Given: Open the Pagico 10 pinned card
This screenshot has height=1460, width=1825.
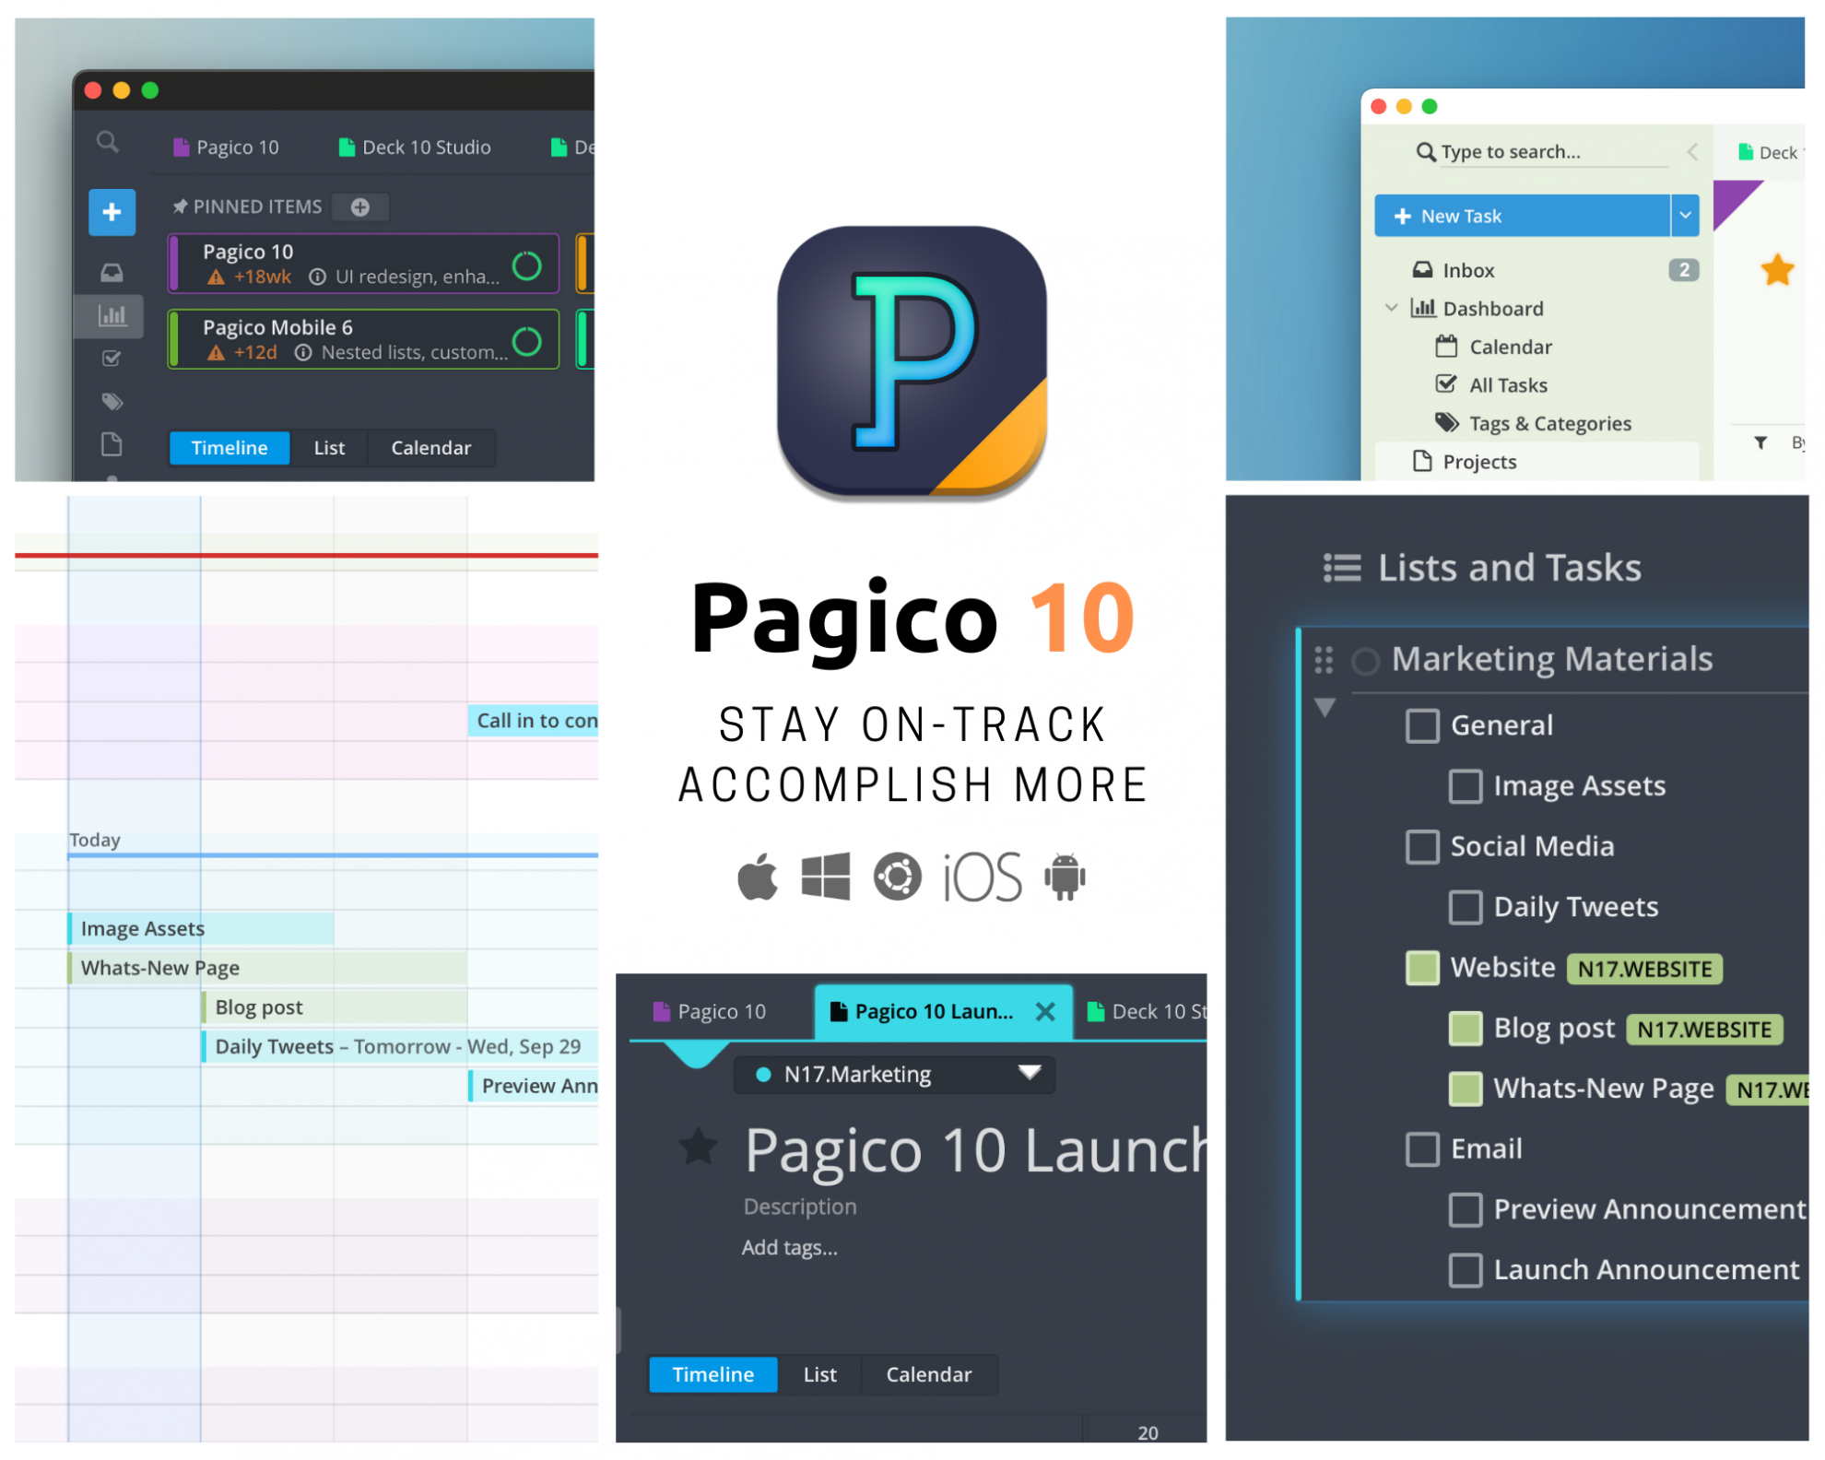Looking at the screenshot, I should point(363,264).
